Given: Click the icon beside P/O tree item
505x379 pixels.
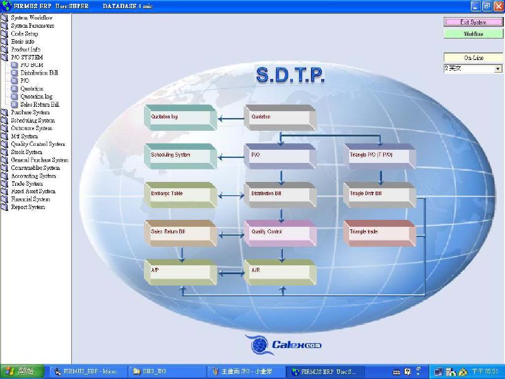Looking at the screenshot, I should pos(14,81).
